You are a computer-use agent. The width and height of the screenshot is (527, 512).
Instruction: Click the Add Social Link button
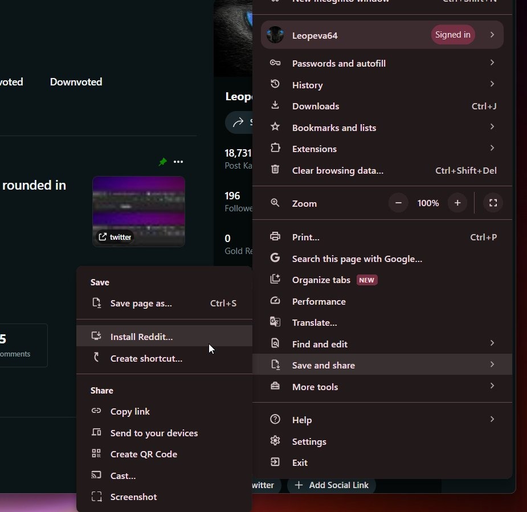click(332, 485)
